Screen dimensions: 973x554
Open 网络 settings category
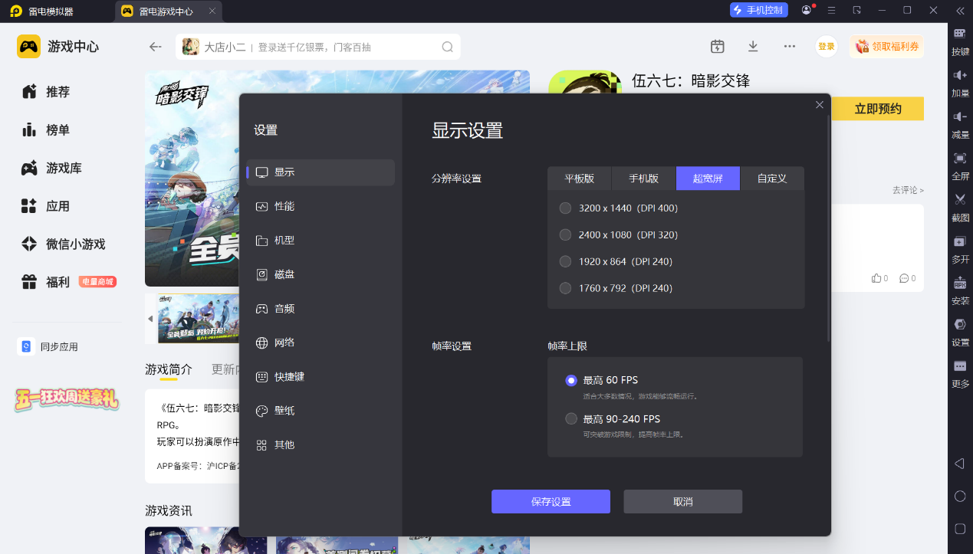(x=320, y=343)
